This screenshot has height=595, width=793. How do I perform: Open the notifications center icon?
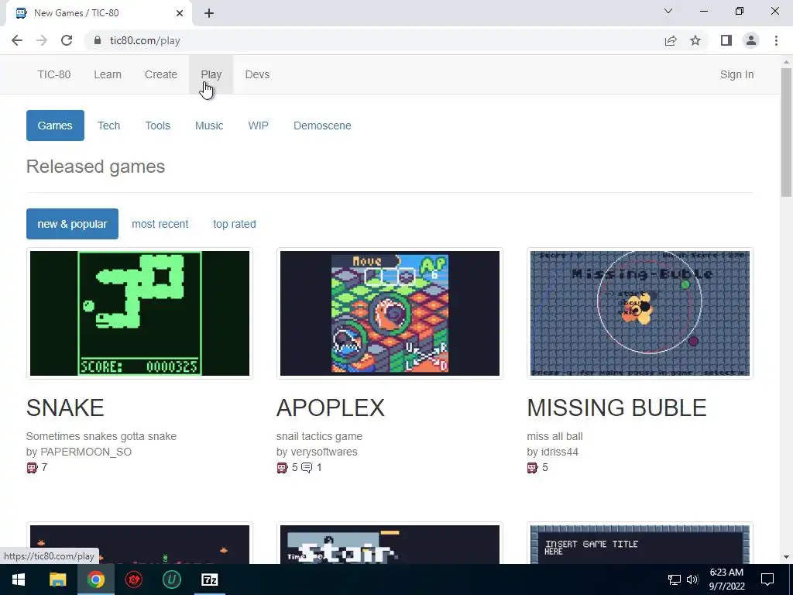point(767,580)
